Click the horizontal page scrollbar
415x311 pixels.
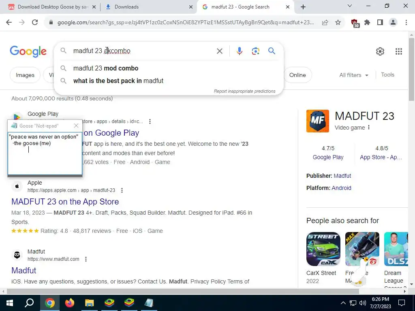point(183,291)
